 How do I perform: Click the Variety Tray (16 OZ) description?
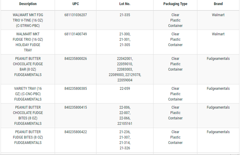28,94
